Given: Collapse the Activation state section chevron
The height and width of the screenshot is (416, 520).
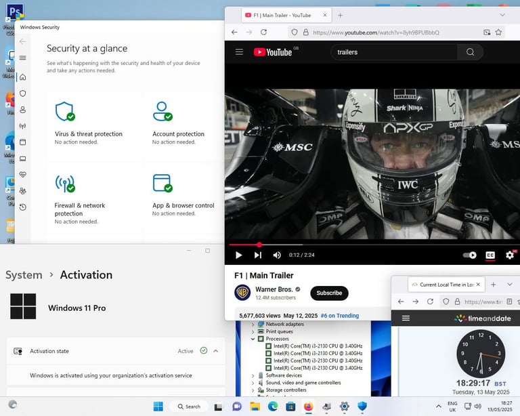Looking at the screenshot, I should pyautogui.click(x=216, y=351).
